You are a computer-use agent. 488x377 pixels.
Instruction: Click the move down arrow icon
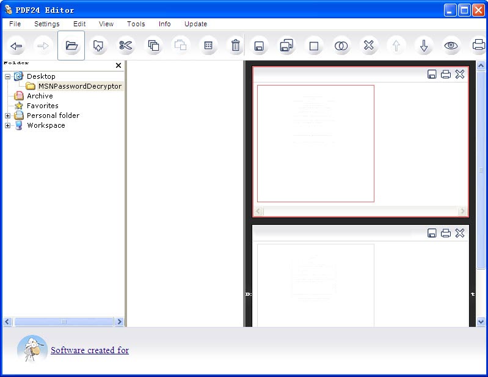pyautogui.click(x=423, y=46)
